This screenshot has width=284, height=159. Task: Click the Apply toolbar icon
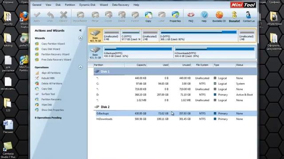click(x=37, y=17)
